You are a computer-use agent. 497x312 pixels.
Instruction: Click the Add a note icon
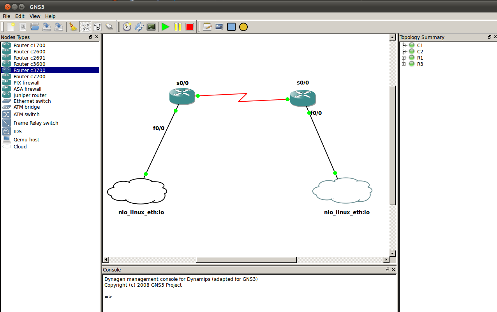(x=207, y=27)
